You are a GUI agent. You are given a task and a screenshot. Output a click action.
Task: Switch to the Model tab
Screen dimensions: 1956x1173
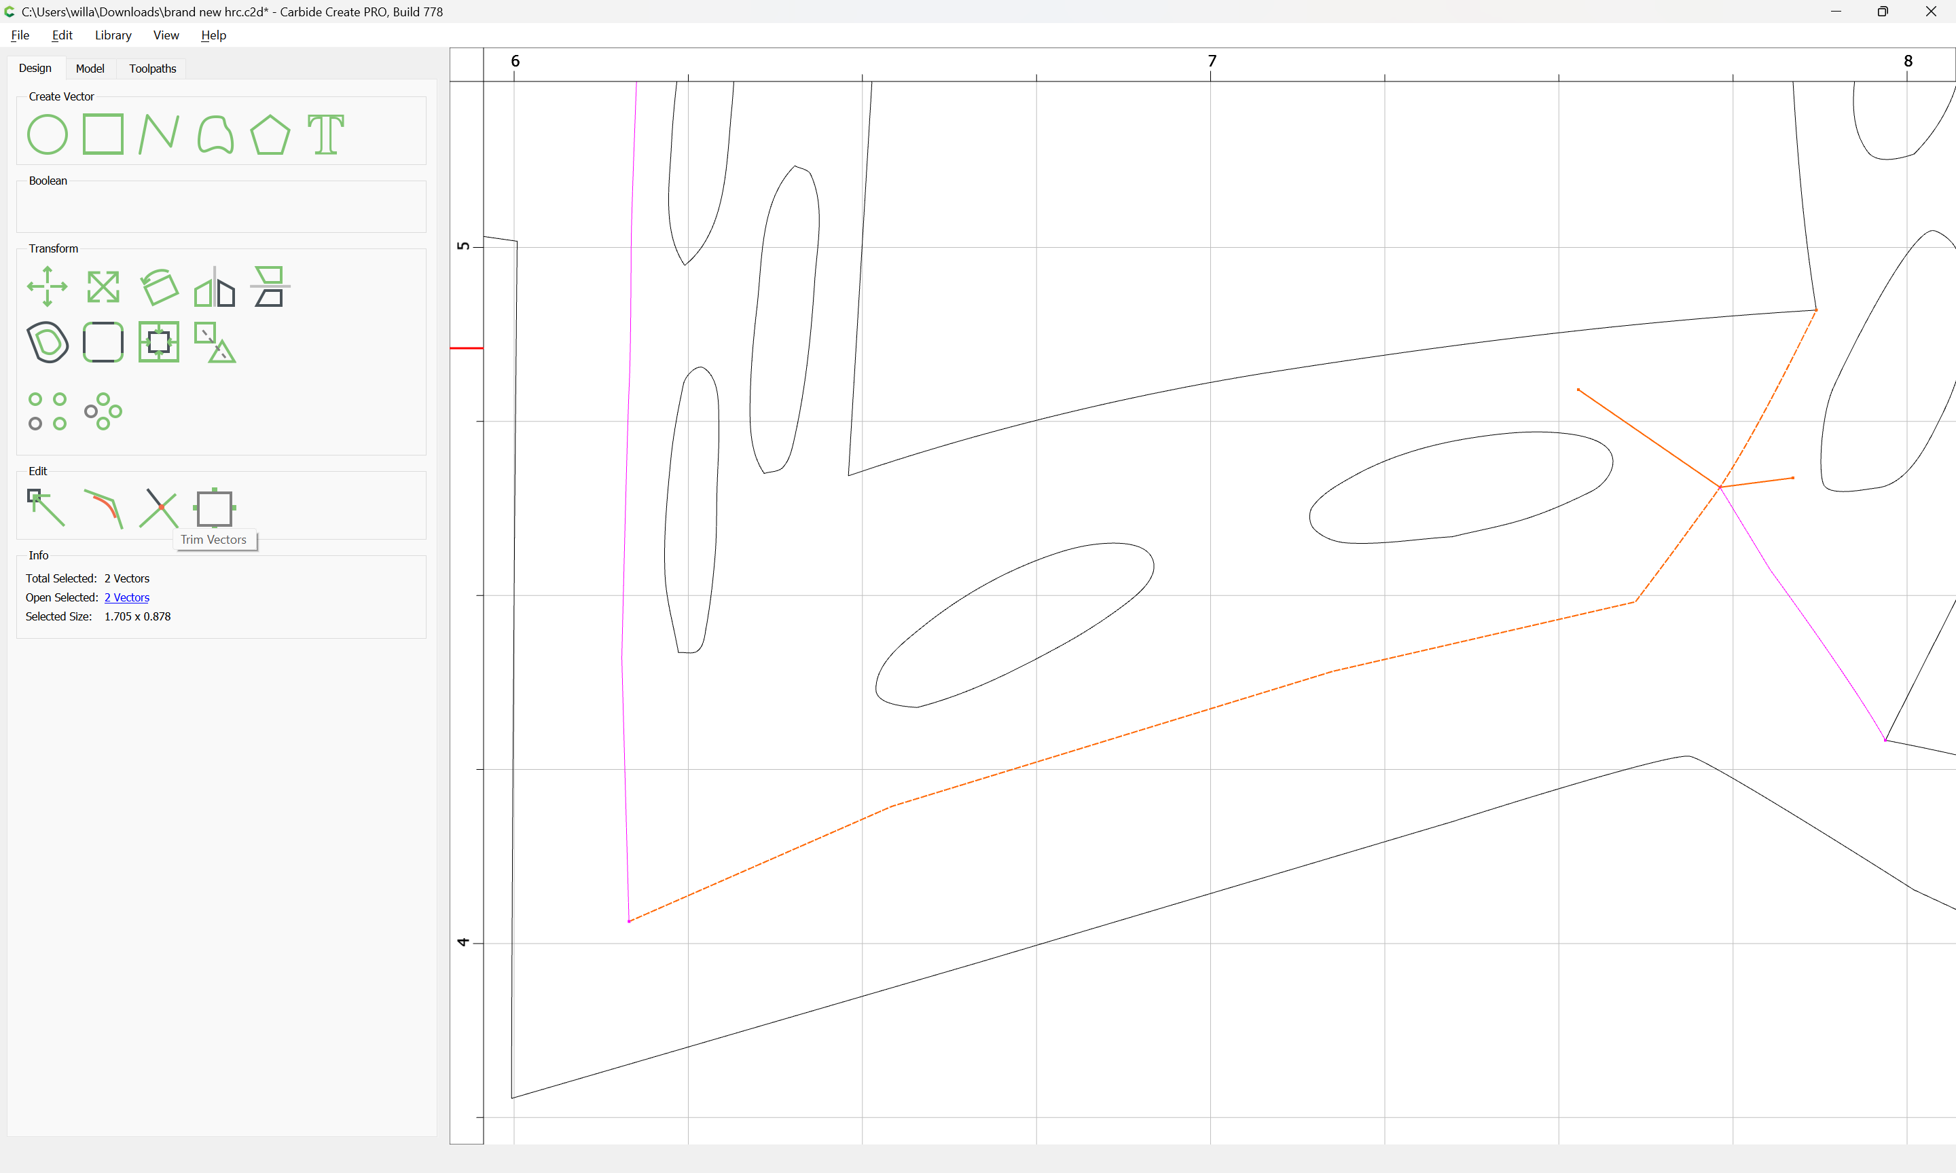(x=90, y=69)
